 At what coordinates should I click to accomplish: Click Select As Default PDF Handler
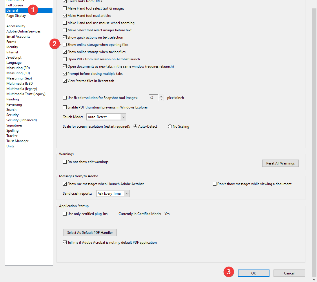[90, 233]
